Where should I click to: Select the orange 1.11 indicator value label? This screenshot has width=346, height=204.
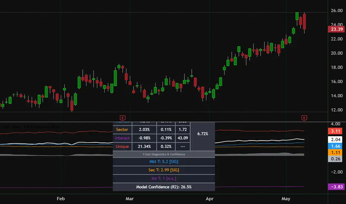click(335, 152)
